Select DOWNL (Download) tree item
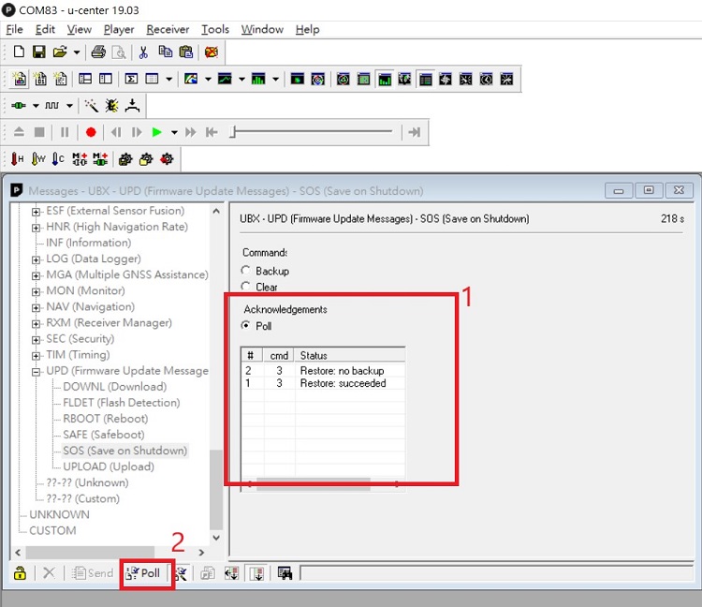 coord(114,387)
